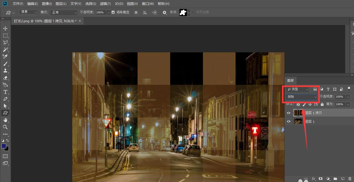
Task: Toggle the type layer filter
Action: pos(328,89)
